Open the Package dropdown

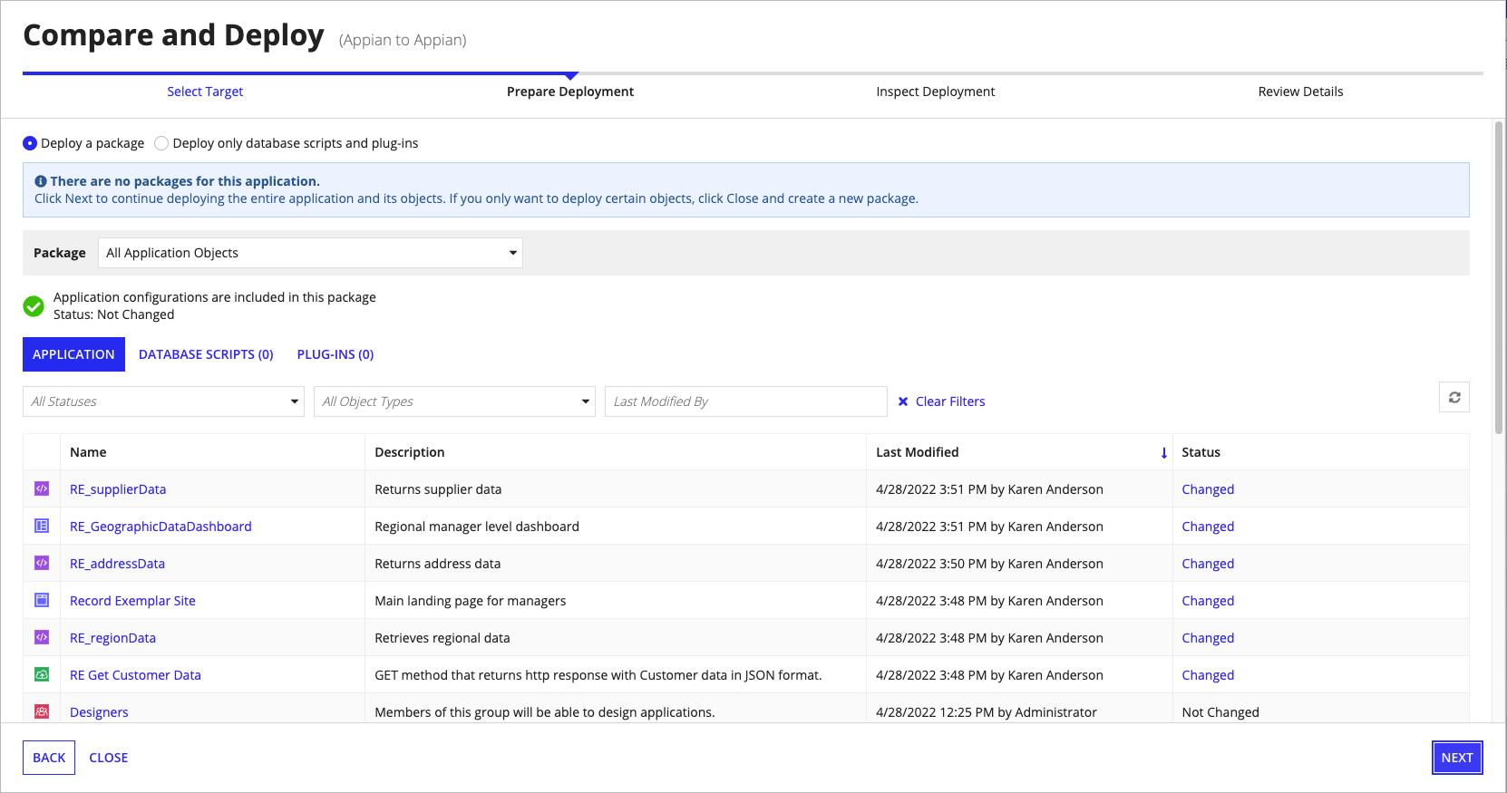pos(310,253)
